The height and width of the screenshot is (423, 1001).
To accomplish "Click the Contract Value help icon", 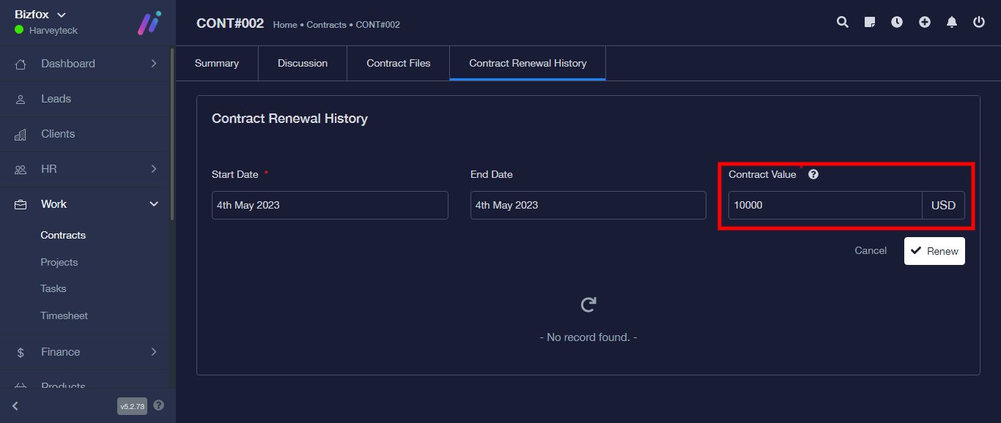I will 813,175.
